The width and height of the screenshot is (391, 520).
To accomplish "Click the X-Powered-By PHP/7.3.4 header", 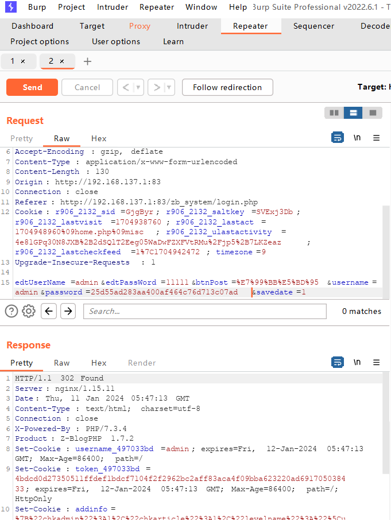I will pyautogui.click(x=71, y=429).
